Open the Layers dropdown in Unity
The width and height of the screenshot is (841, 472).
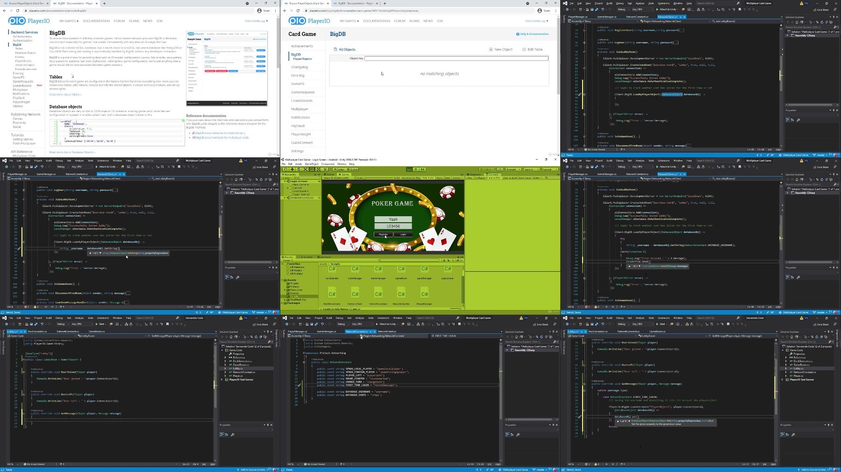(531, 169)
